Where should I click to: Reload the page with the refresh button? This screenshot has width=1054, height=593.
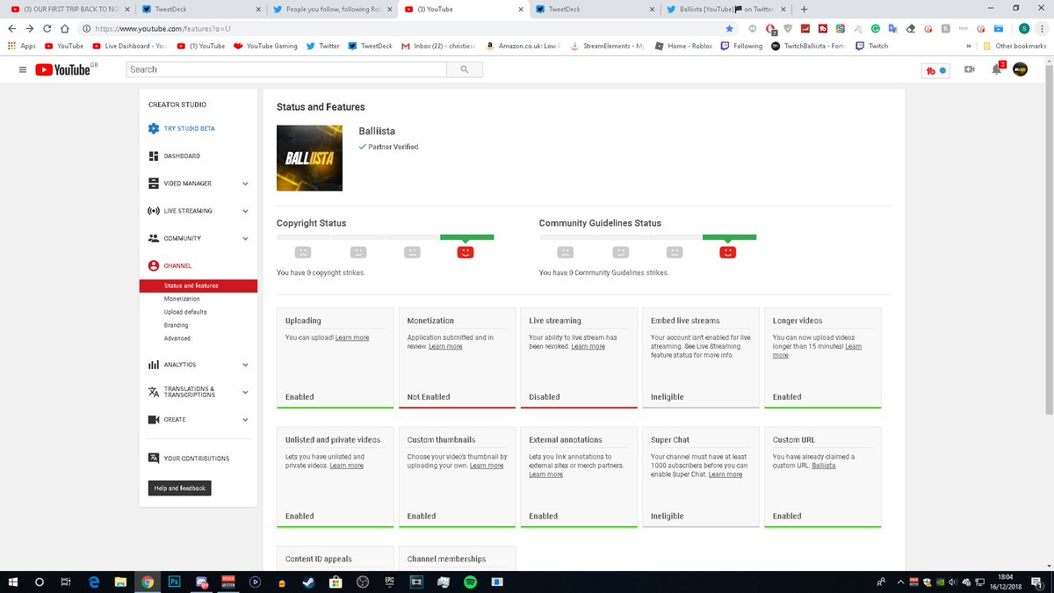coord(47,28)
